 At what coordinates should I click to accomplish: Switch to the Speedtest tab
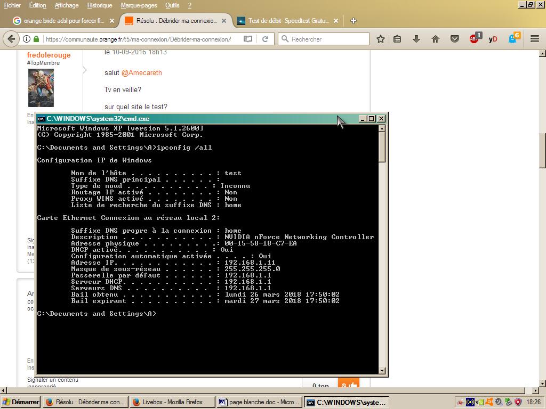287,21
